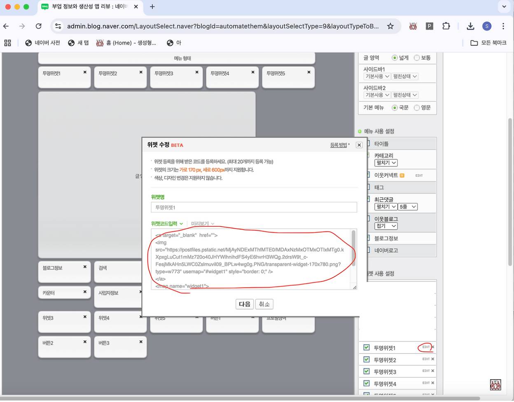Click the 다음 button
Screen dimensions: 514x402
tap(245, 304)
